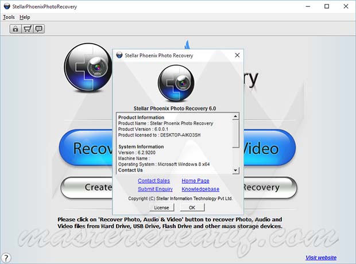Click the register/unlock toolbar icon
This screenshot has width=356, height=264.
pos(16,29)
